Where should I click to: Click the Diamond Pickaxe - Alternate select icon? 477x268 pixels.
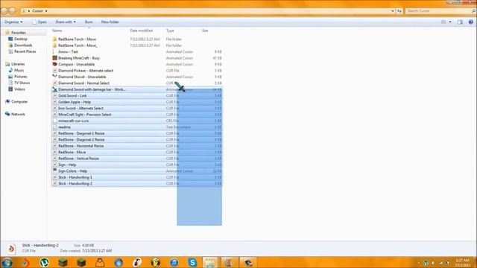[x=54, y=71]
